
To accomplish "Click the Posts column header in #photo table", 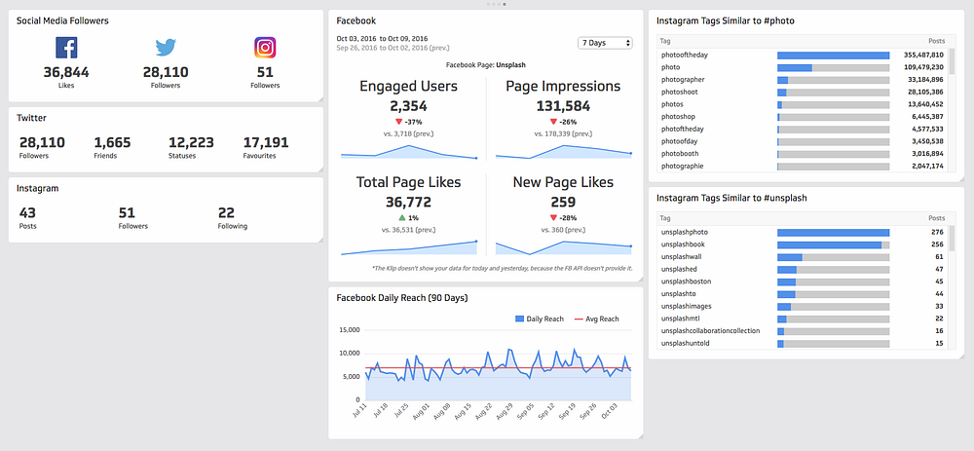I will tap(937, 41).
